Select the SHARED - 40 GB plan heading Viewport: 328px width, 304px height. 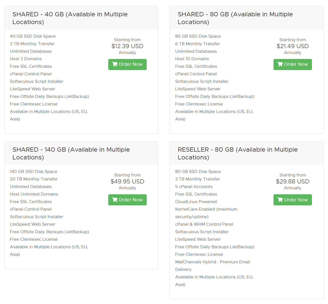tap(70, 18)
